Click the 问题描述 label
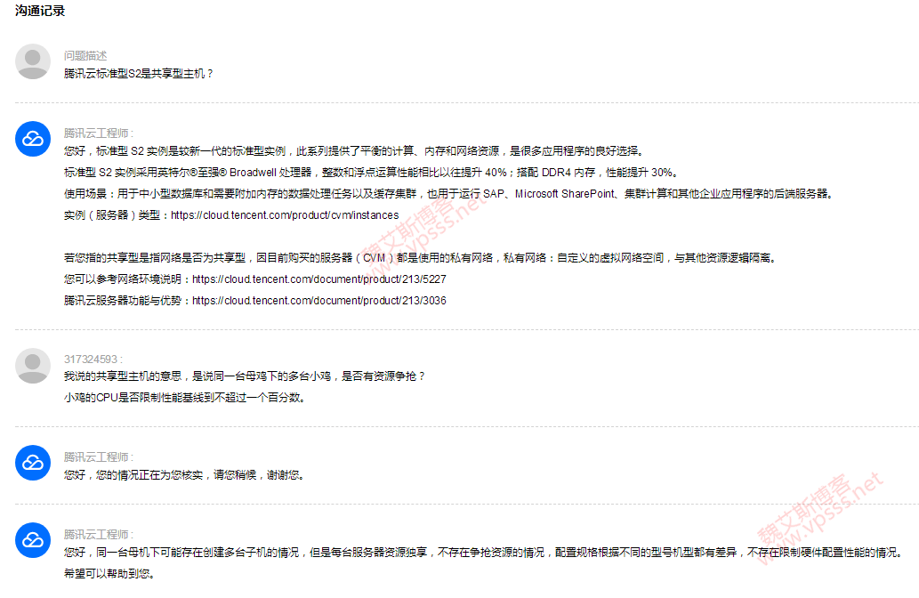Screen dimensions: 919x598 tap(85, 55)
